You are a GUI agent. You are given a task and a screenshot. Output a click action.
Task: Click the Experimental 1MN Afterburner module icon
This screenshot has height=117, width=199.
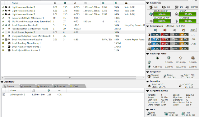pyautogui.click(x=9, y=18)
